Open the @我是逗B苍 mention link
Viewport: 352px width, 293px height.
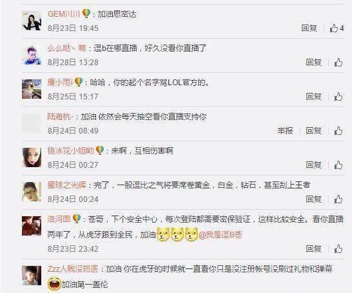220,235
